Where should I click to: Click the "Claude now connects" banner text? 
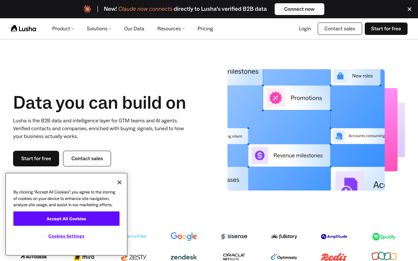[x=145, y=9]
